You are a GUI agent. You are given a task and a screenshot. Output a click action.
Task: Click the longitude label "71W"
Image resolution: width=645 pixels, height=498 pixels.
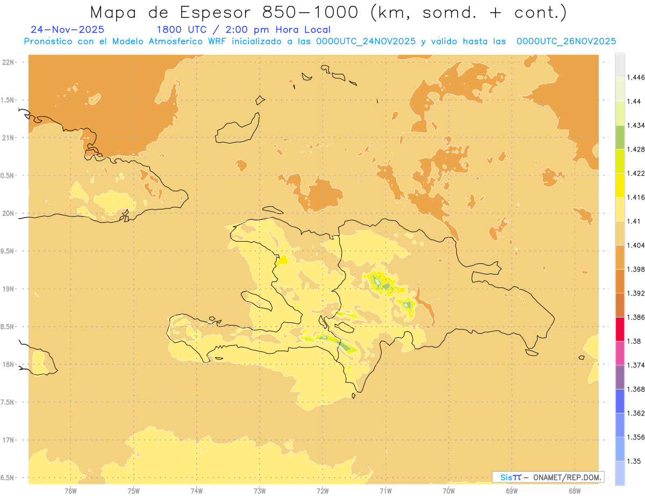385,491
